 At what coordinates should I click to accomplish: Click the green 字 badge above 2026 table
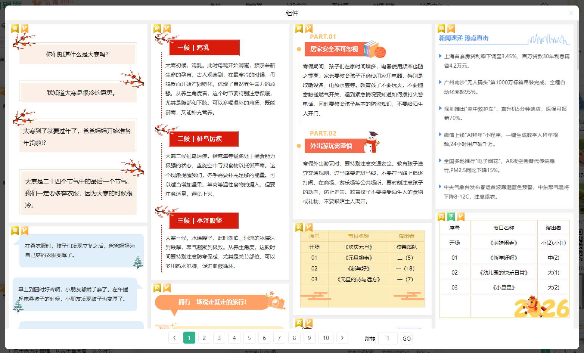point(451,216)
